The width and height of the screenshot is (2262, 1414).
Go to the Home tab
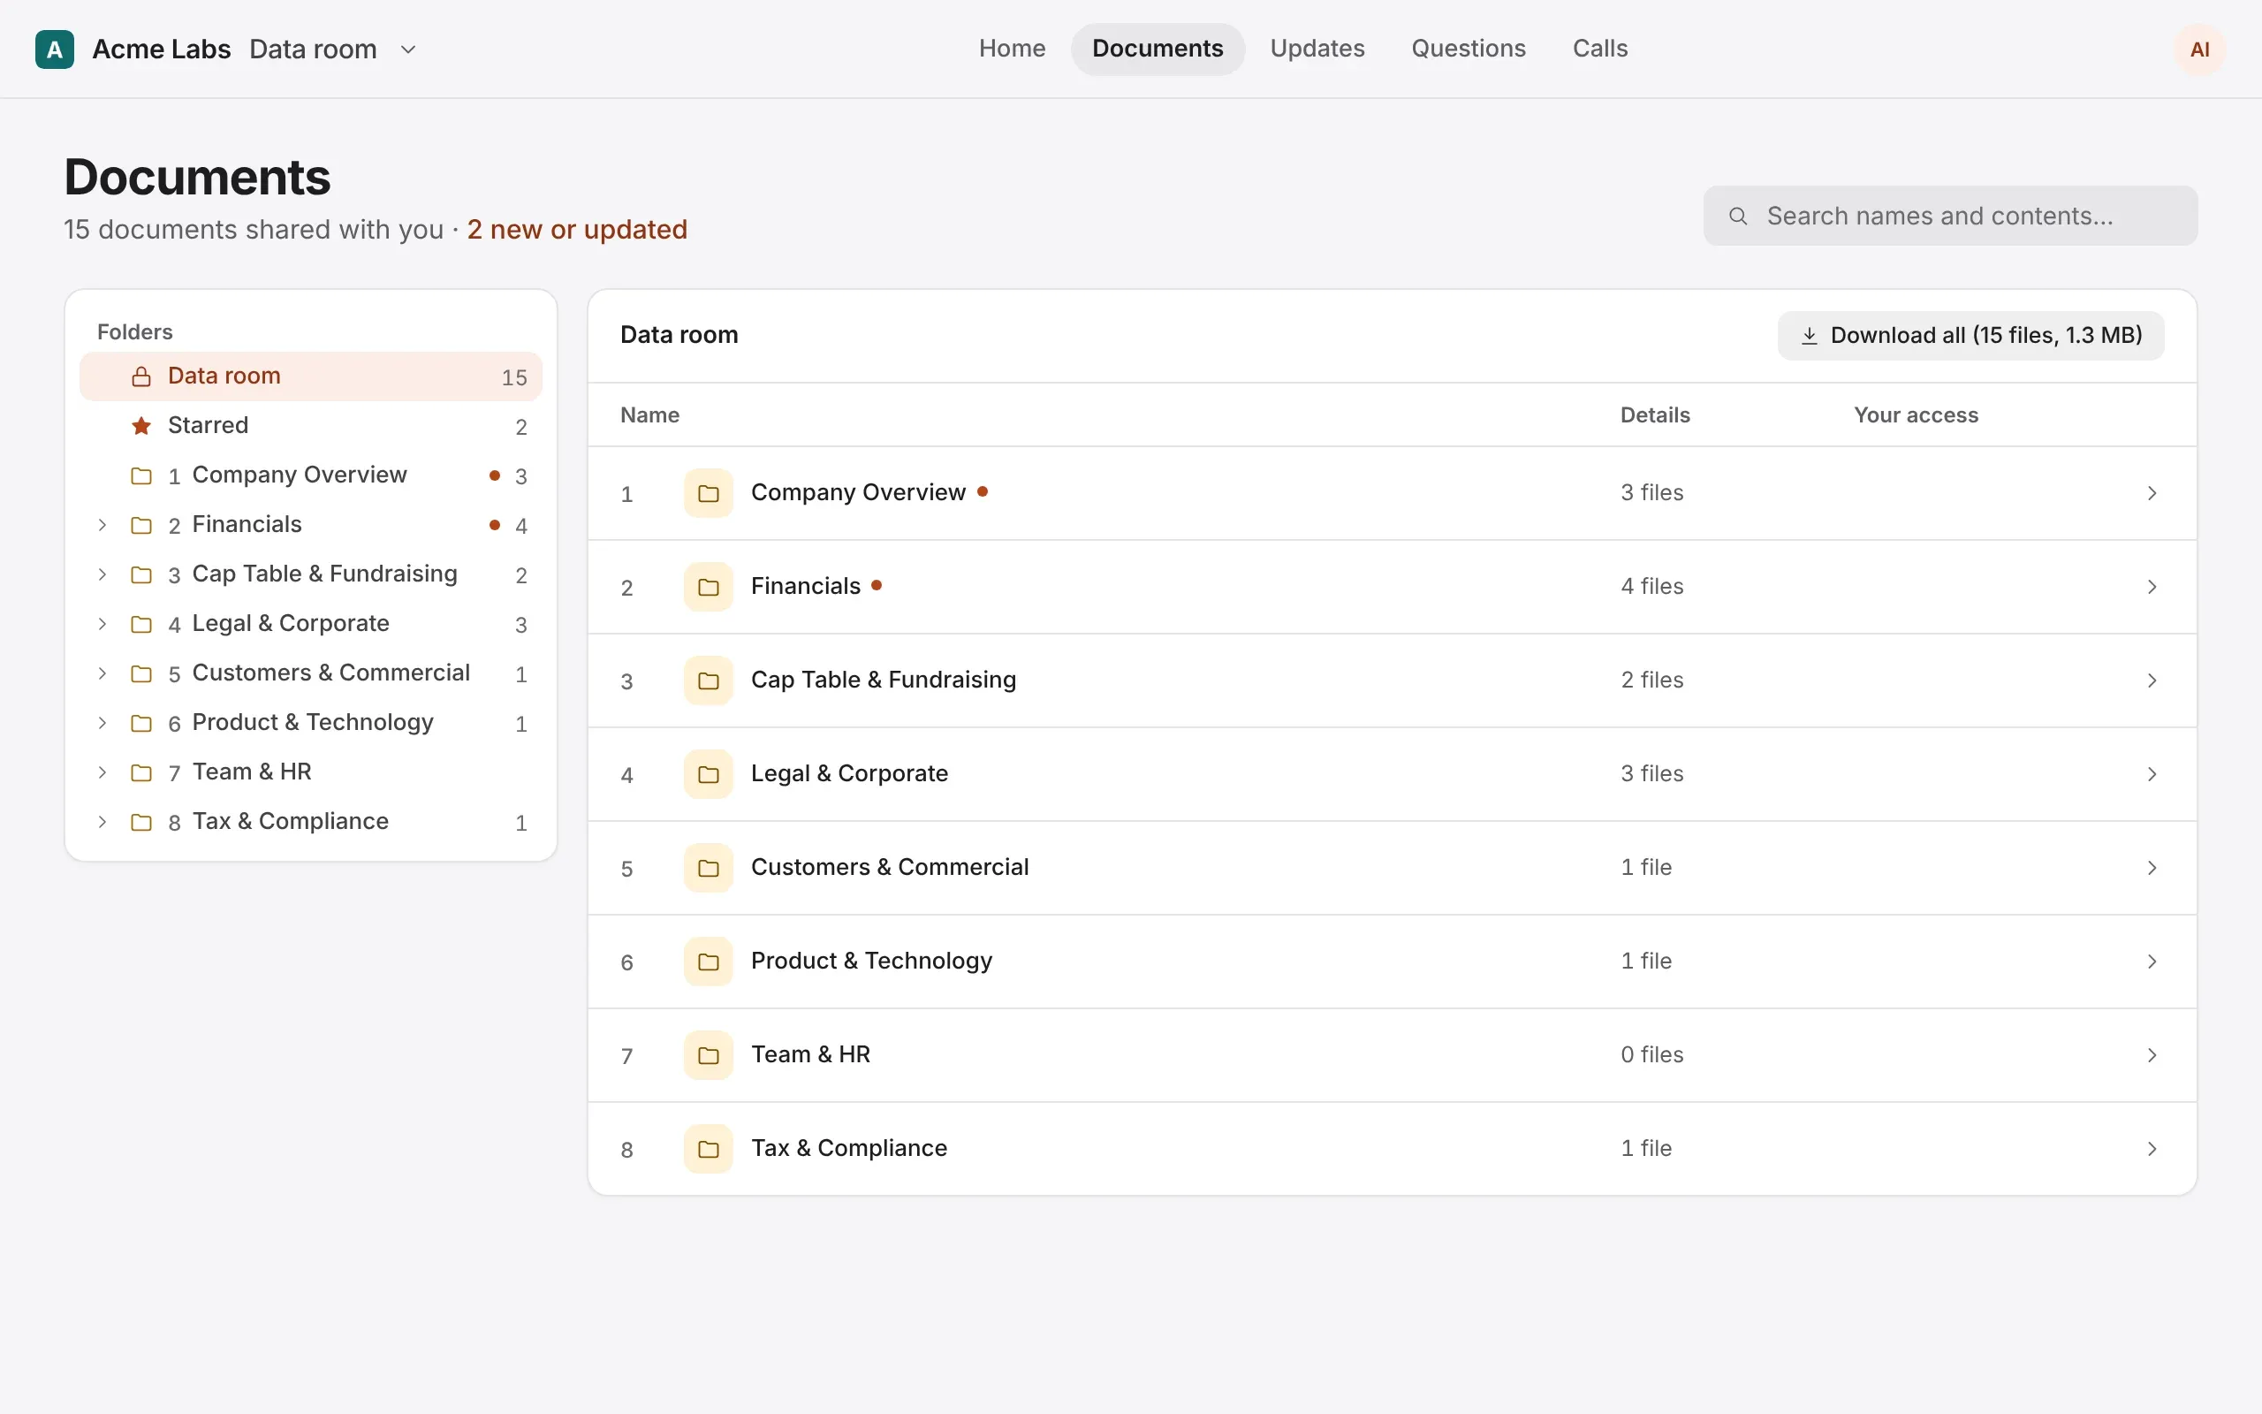click(x=1013, y=49)
